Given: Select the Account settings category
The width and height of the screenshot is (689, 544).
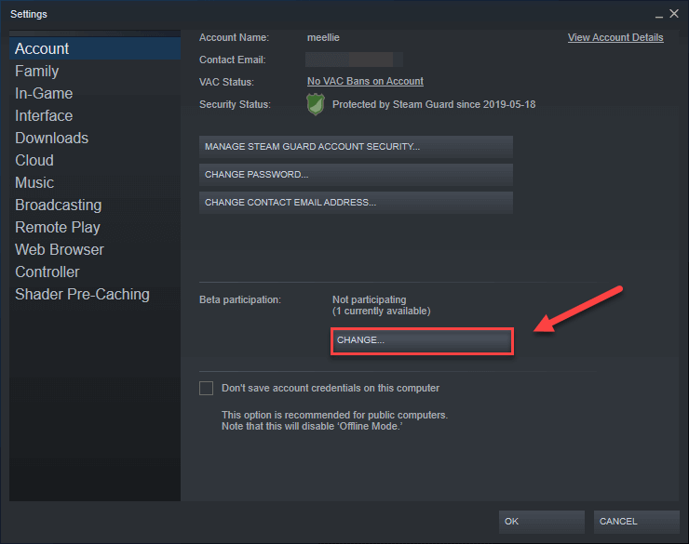Looking at the screenshot, I should pyautogui.click(x=94, y=48).
